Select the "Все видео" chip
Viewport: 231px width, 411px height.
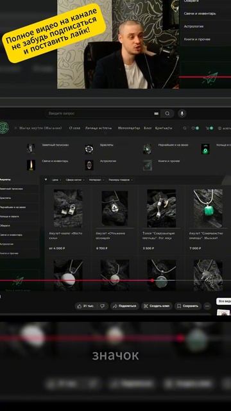224,301
